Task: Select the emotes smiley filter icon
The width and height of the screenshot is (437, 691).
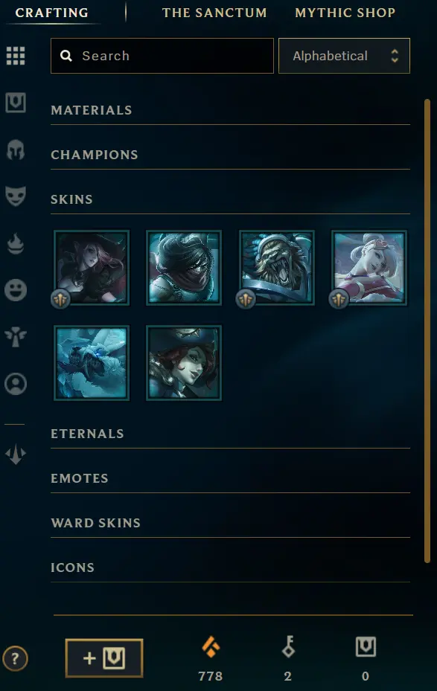Action: point(16,290)
